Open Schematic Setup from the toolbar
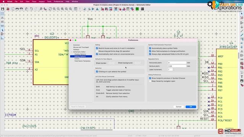Viewport: 244px width, 137px height. click(x=8, y=9)
